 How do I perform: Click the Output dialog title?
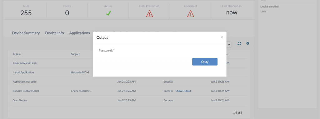pyautogui.click(x=102, y=37)
